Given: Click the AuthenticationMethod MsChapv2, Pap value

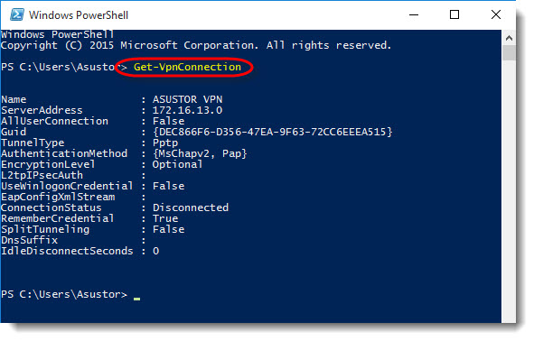Looking at the screenshot, I should click(200, 153).
